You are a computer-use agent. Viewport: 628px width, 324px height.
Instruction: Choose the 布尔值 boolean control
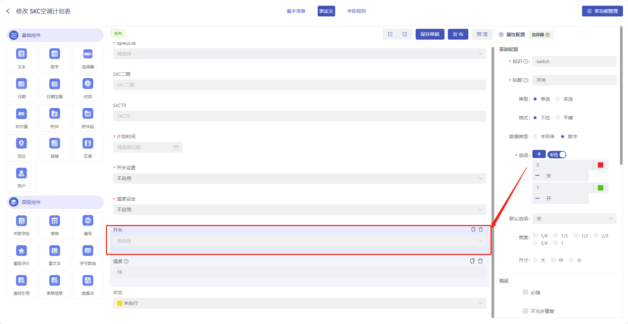tap(21, 118)
